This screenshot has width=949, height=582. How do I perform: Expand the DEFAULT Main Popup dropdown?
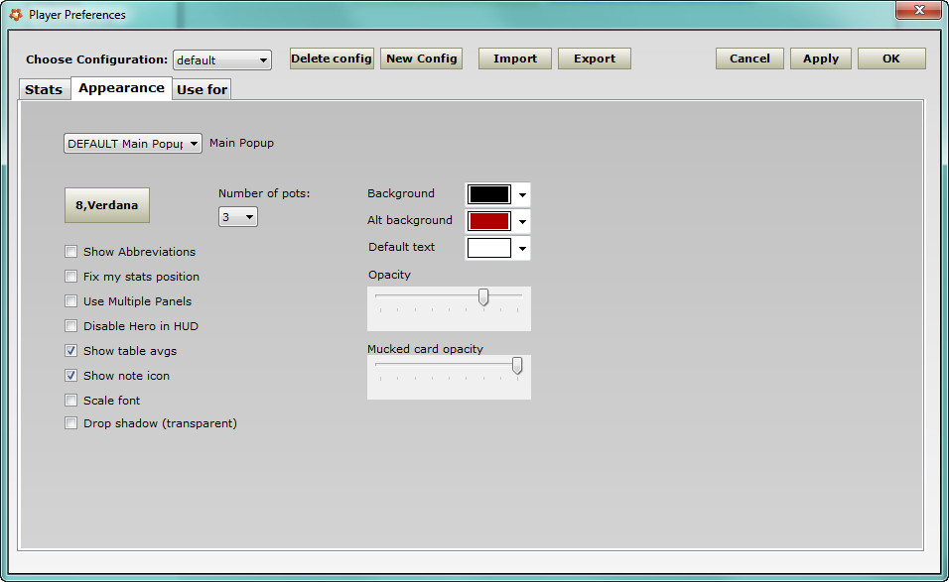coord(133,144)
